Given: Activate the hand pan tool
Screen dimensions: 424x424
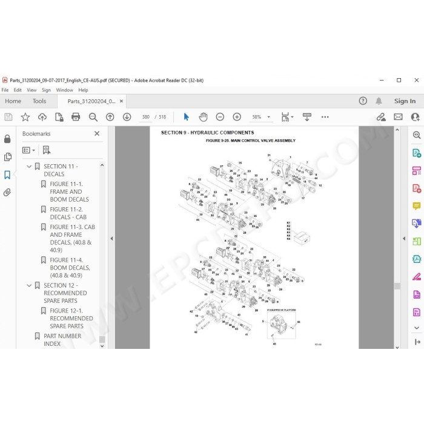Looking at the screenshot, I should coord(203,117).
